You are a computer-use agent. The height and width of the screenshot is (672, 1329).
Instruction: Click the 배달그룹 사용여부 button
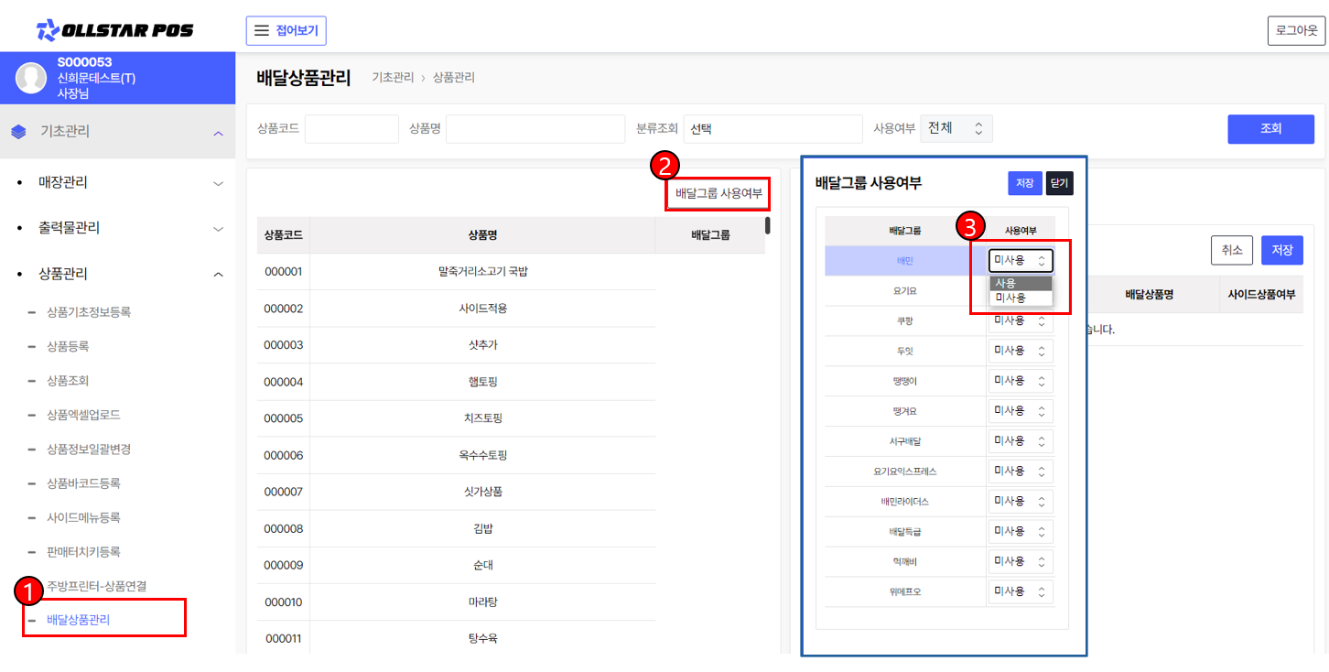(x=719, y=193)
